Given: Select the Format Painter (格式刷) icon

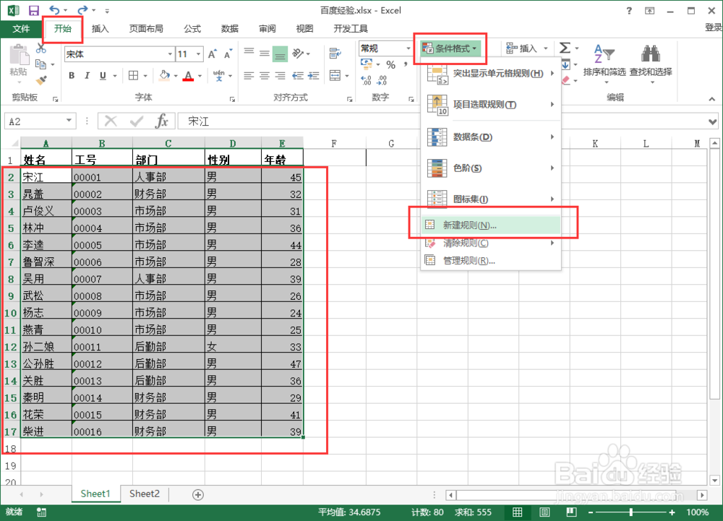Looking at the screenshot, I should click(x=42, y=79).
